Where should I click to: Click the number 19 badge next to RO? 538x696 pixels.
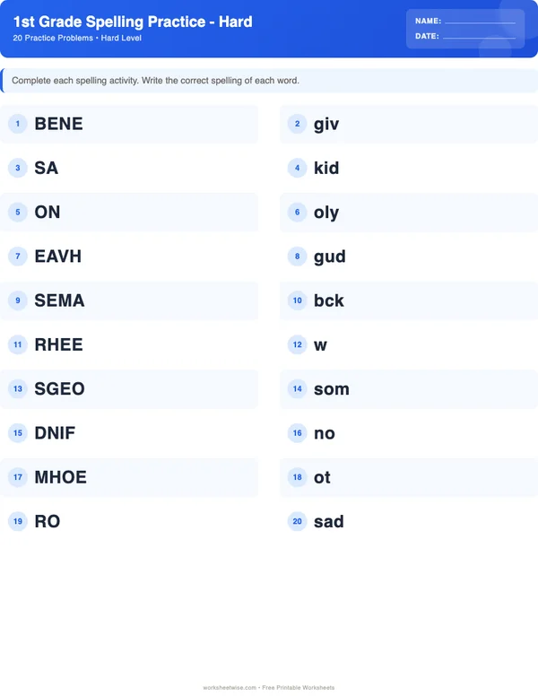click(x=18, y=521)
